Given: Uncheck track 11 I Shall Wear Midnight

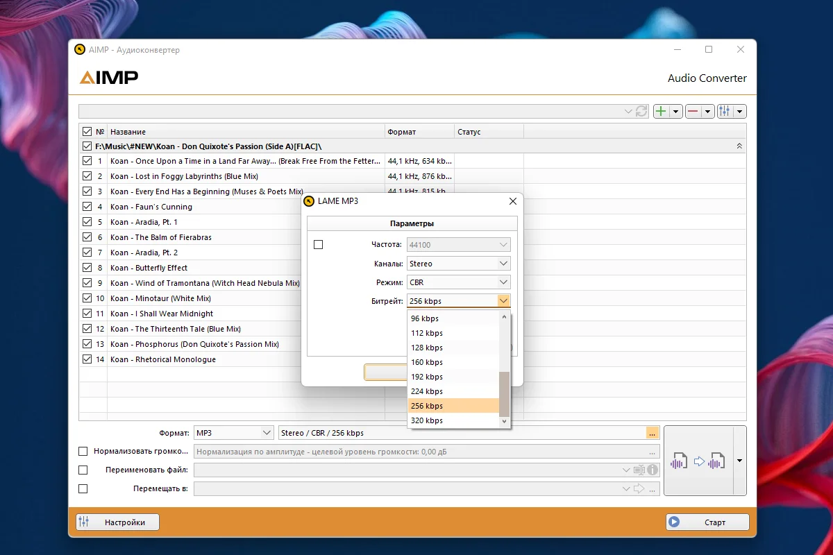Looking at the screenshot, I should pyautogui.click(x=87, y=314).
